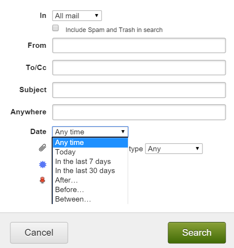Expand the Date dropdown
Image resolution: width=234 pixels, height=248 pixels.
[x=90, y=132]
